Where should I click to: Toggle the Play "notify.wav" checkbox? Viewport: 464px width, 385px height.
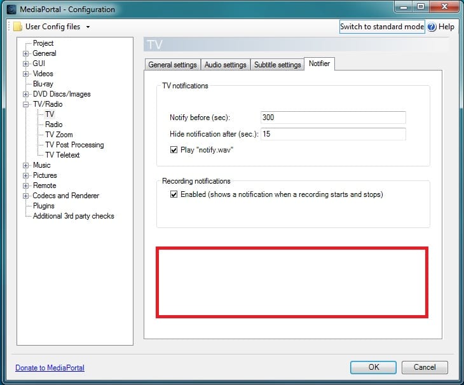[174, 151]
